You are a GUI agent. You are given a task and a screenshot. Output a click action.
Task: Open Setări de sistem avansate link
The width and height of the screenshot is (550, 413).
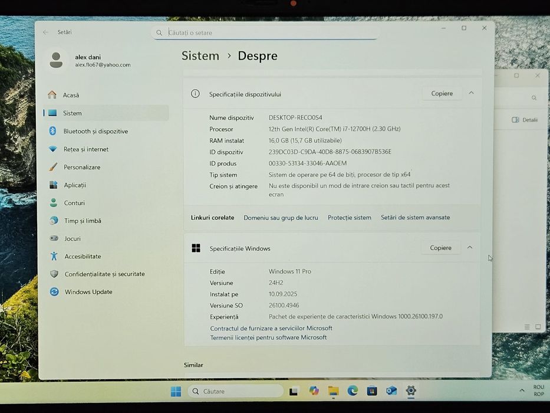point(416,217)
